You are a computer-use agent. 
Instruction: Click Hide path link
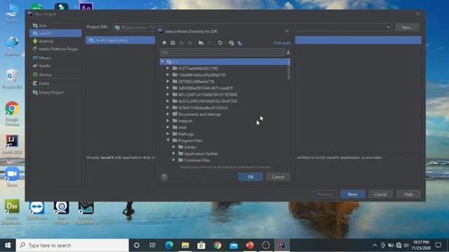(x=282, y=43)
